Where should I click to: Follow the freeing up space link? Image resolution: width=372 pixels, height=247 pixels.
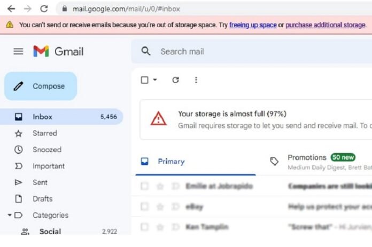(253, 25)
